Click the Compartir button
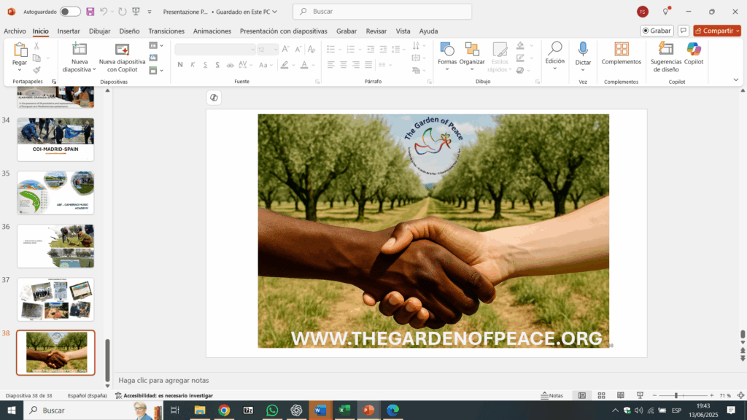Screen dimensions: 747x420 [x=716, y=31]
